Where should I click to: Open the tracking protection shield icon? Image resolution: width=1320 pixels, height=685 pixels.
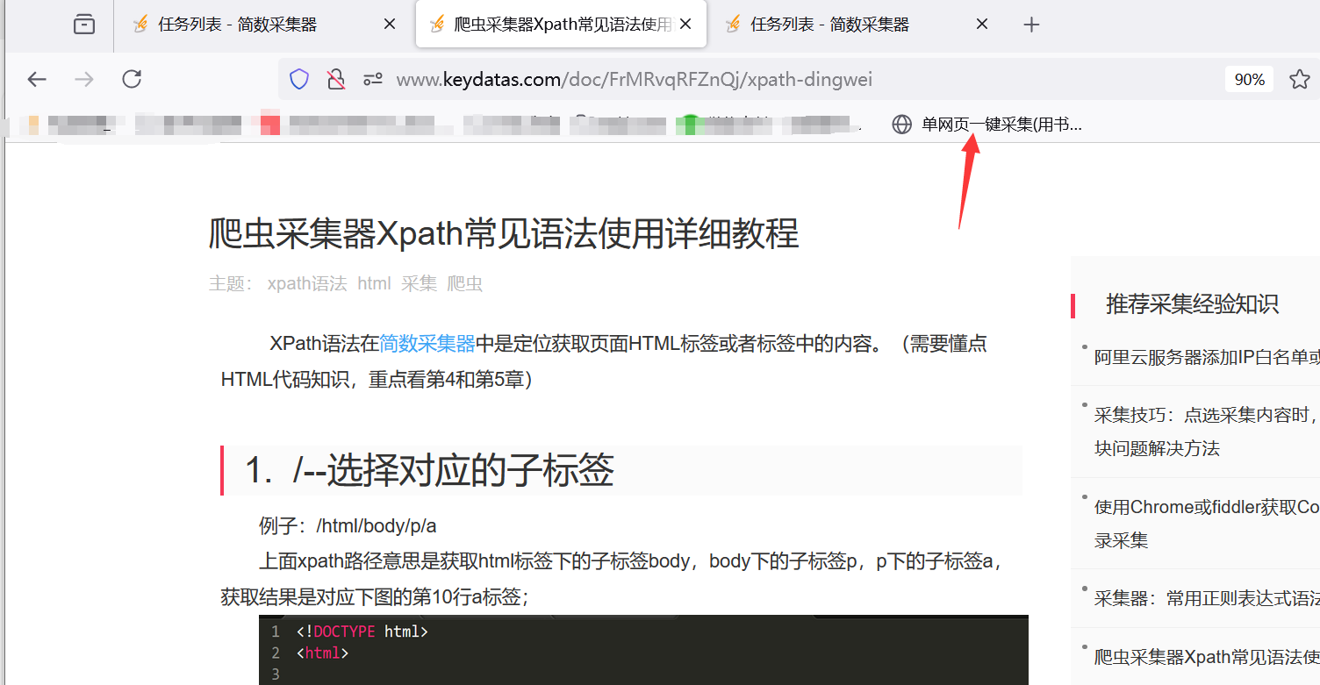[x=299, y=80]
